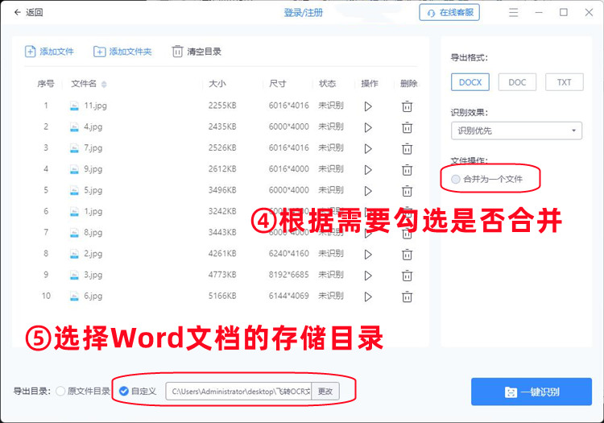Viewport: 604px width, 423px height.
Task: Delete 4.jpg with its trash icon
Action: click(x=407, y=127)
